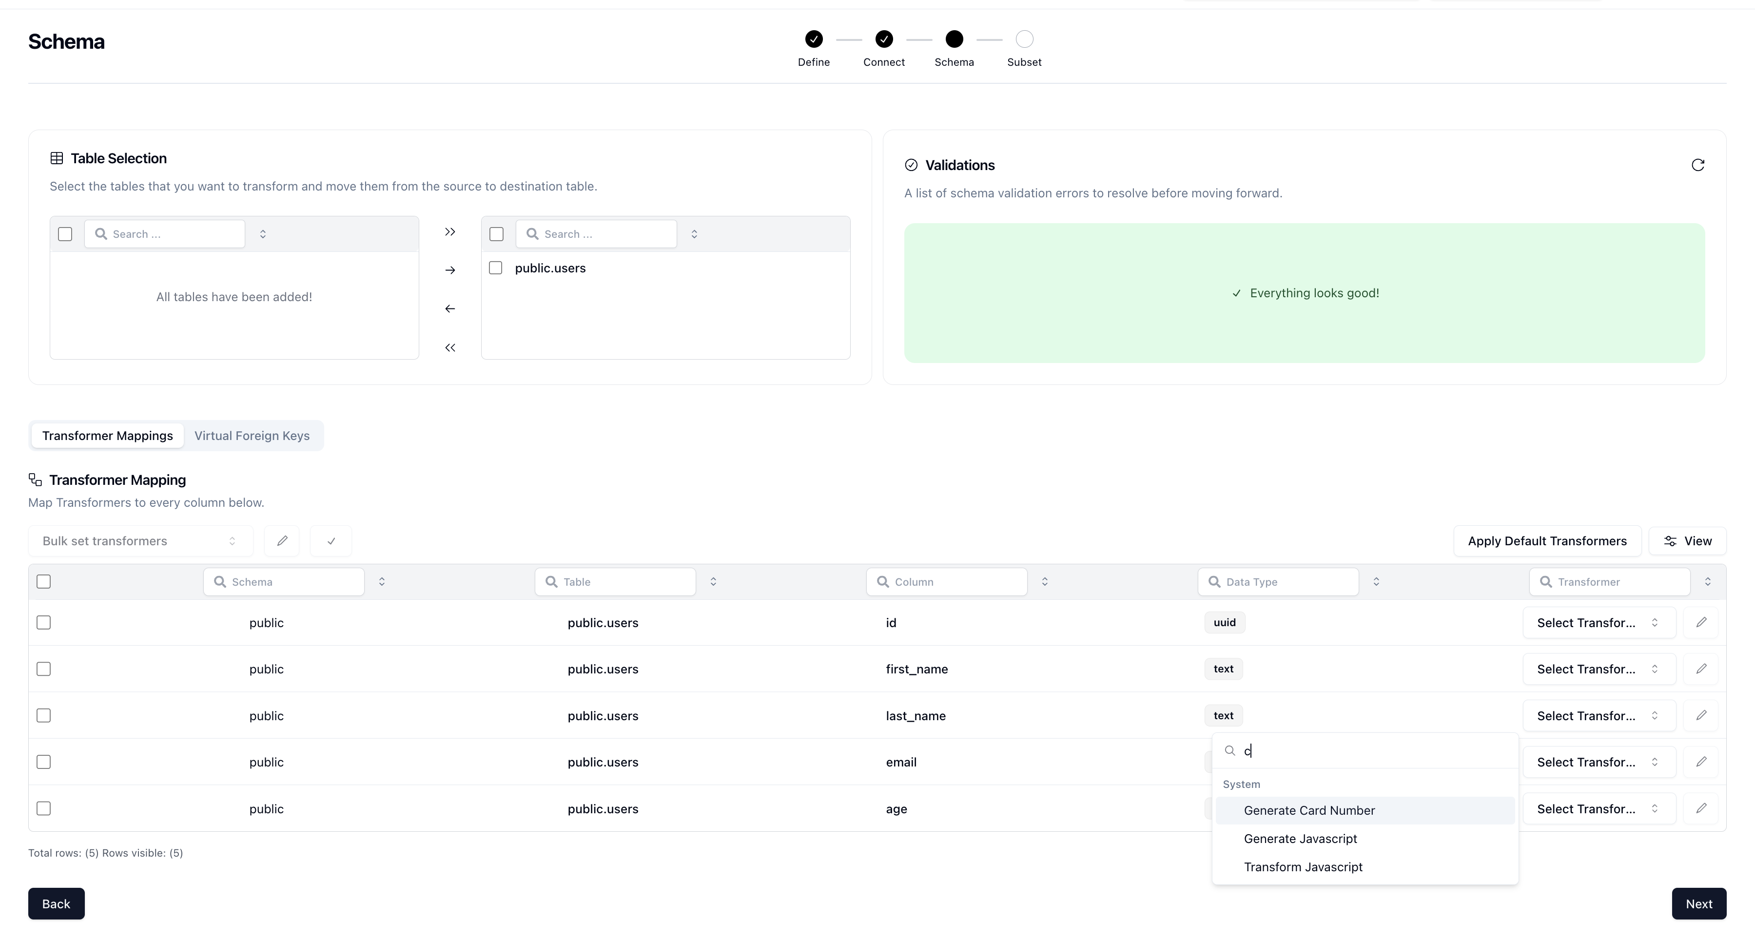The width and height of the screenshot is (1755, 938).
Task: Edit transformer for the first_name row
Action: pos(1701,669)
